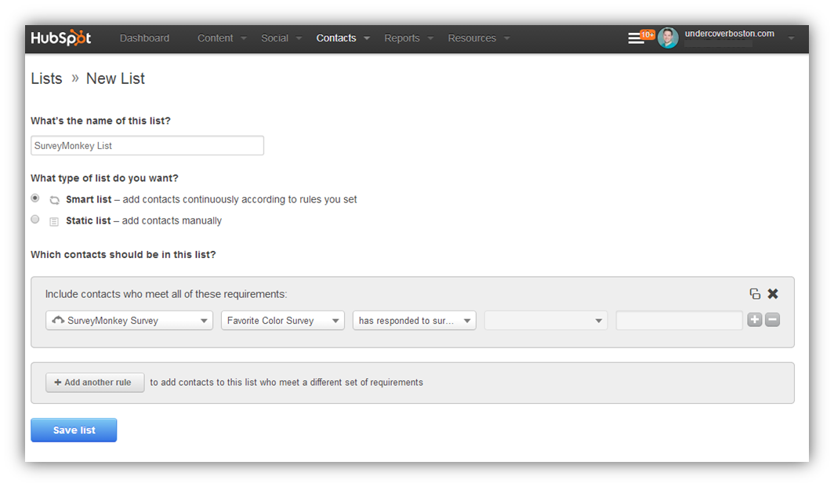This screenshot has width=834, height=487.
Task: Clone the rule set with copy icon
Action: coord(754,294)
